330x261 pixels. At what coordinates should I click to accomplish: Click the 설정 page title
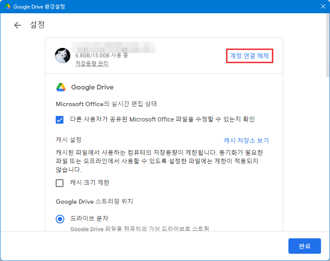[37, 25]
